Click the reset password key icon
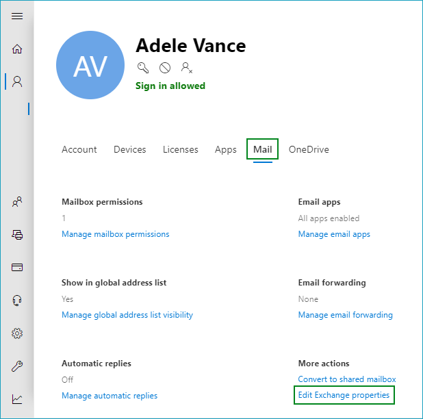 click(143, 68)
